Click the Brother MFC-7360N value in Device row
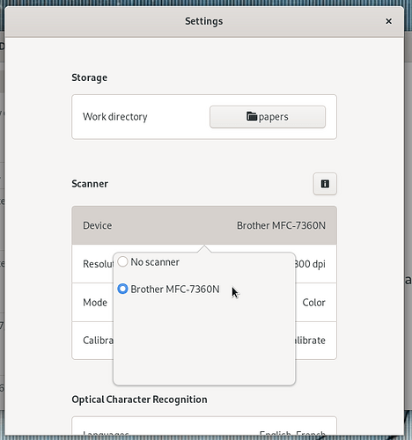Screen dimensions: 412x440 [x=281, y=225]
